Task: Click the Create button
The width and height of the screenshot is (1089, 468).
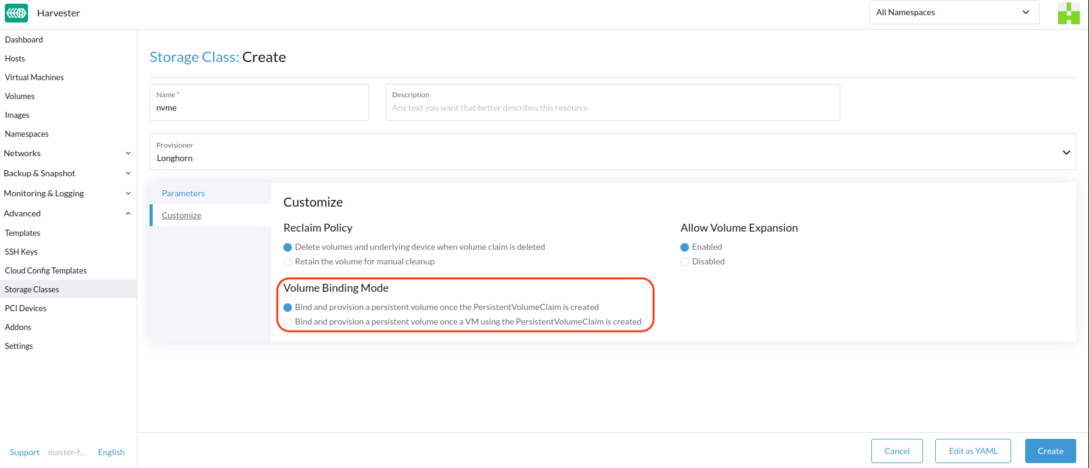Action: 1050,451
